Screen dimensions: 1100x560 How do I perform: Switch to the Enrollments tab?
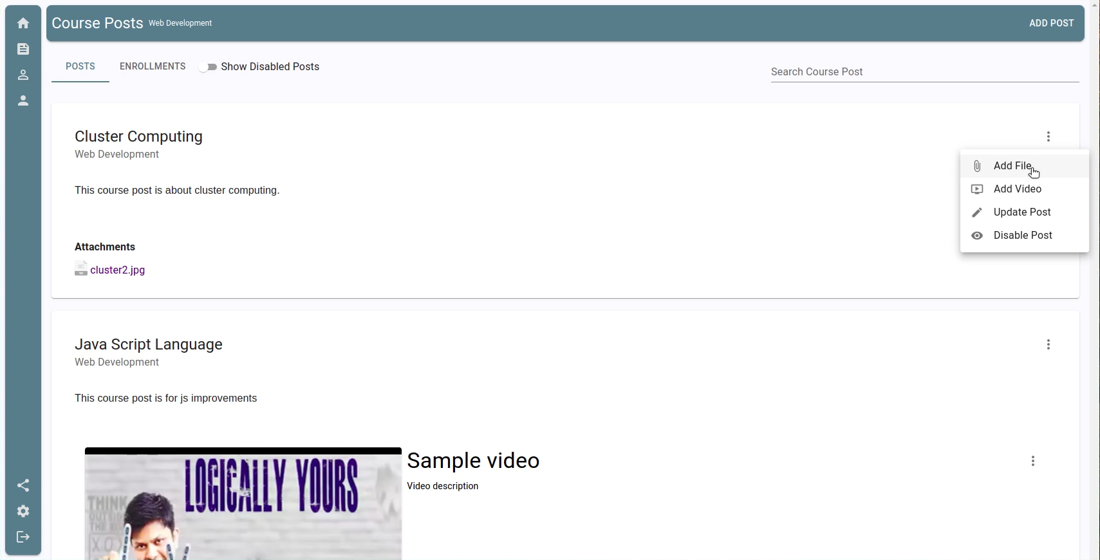pyautogui.click(x=153, y=66)
